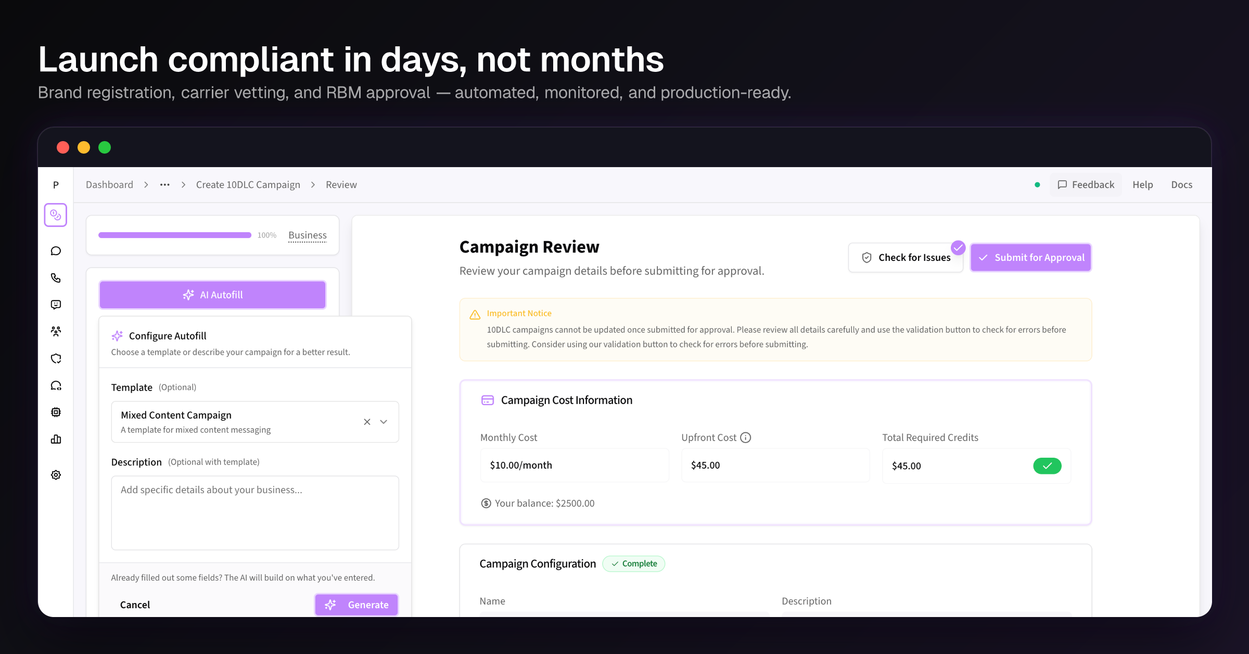
Task: Click Submit for Approval button
Action: [x=1030, y=258]
